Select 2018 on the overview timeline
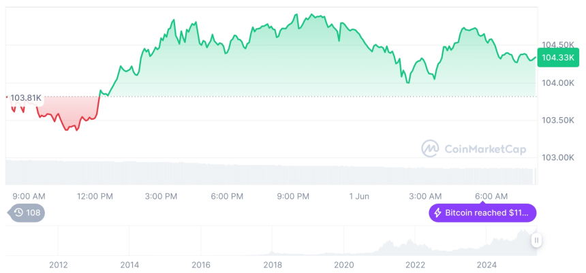Viewport: 586px width, 273px height. pyautogui.click(x=273, y=265)
